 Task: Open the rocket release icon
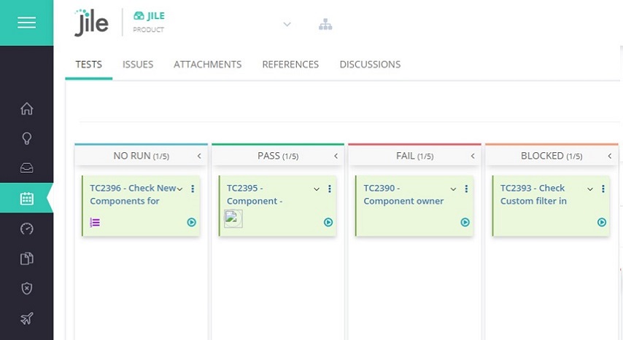click(x=26, y=318)
